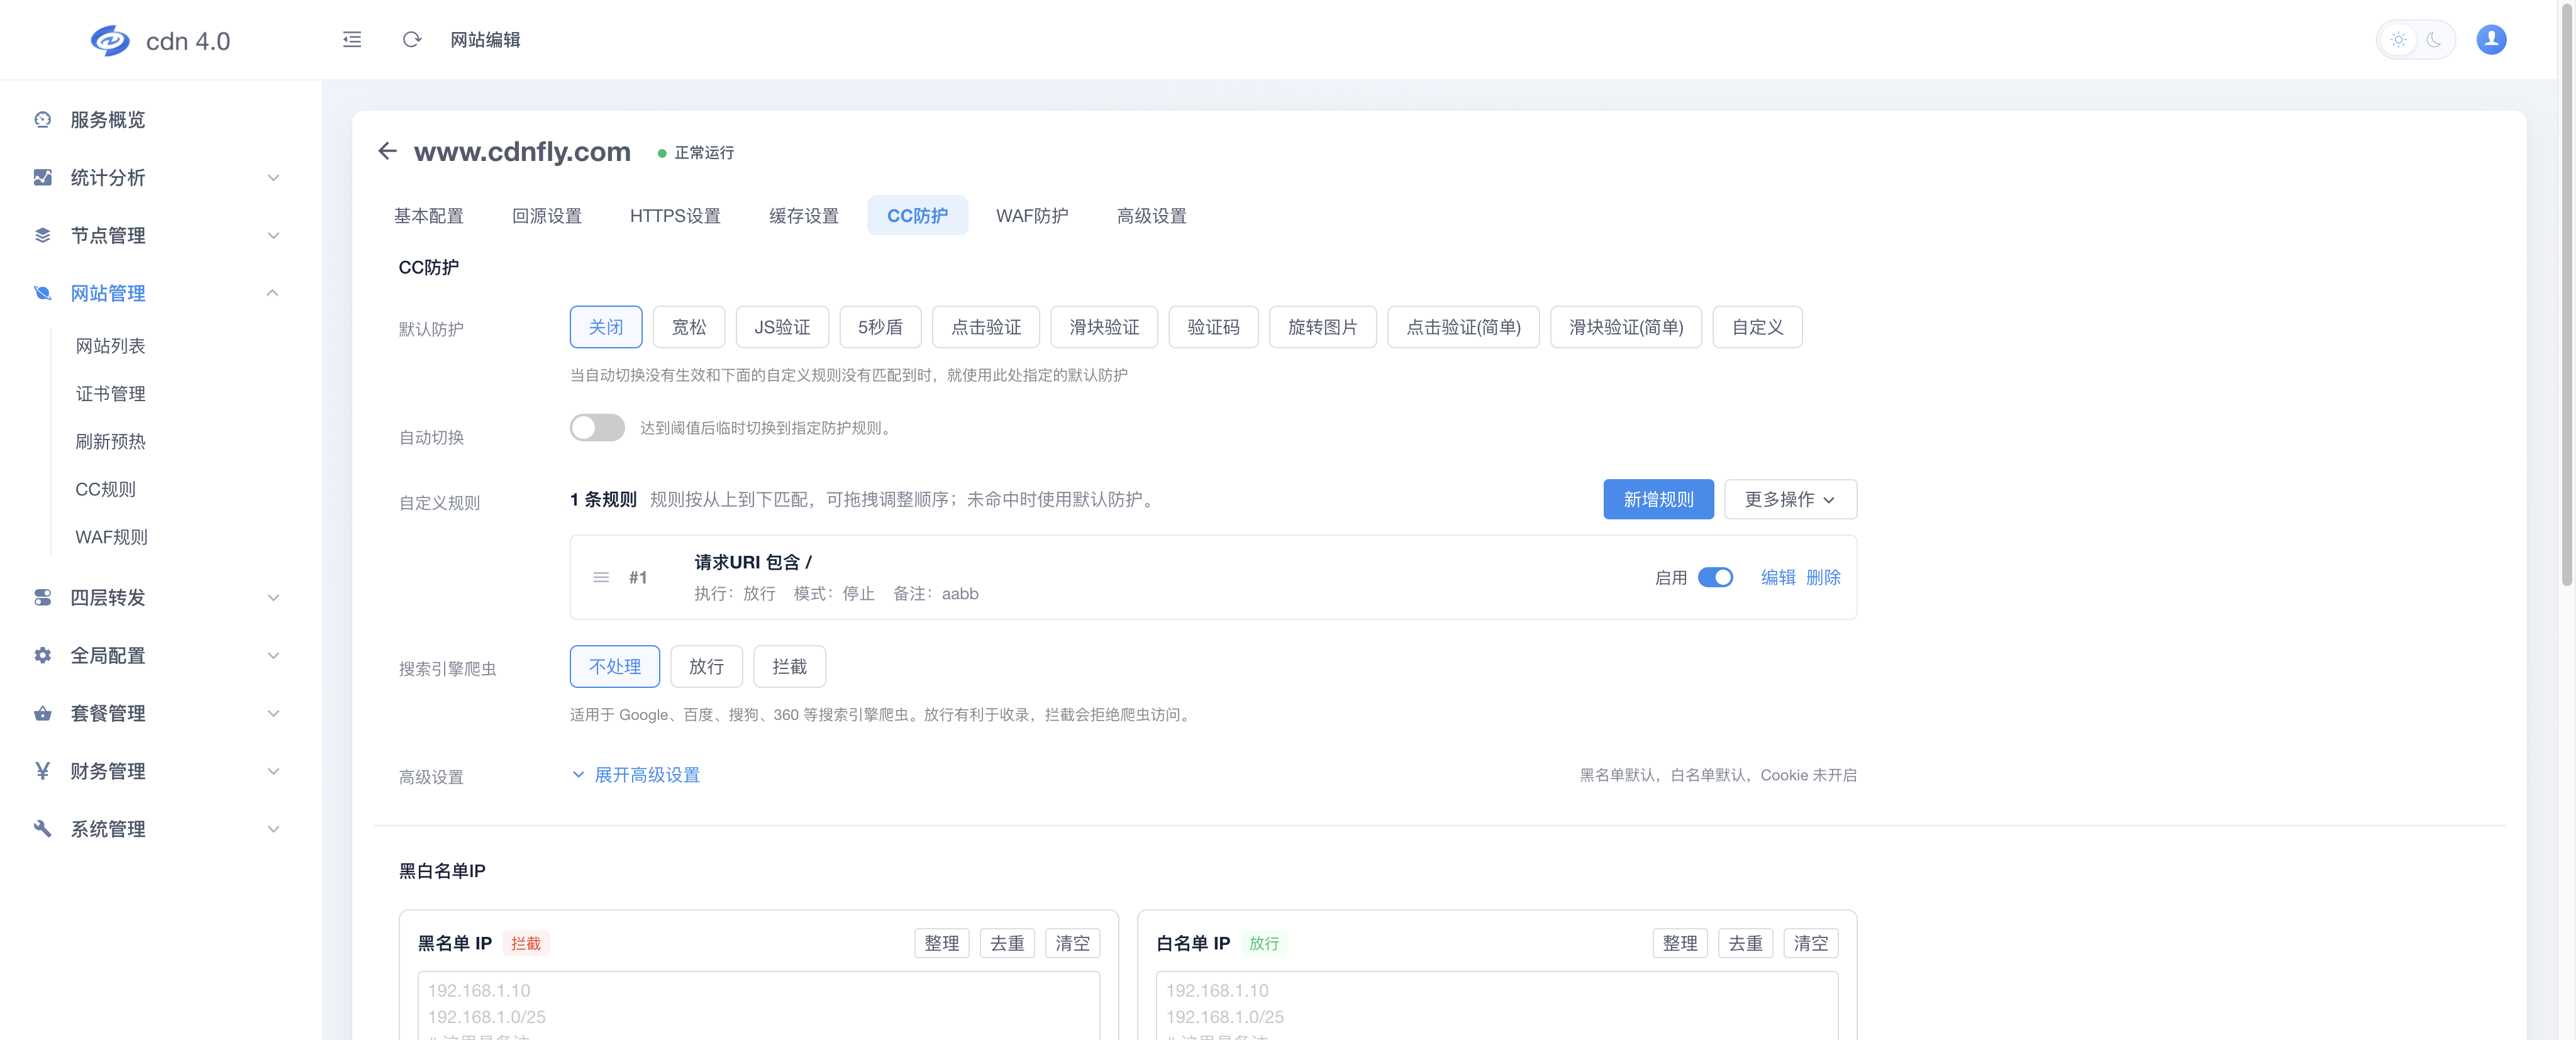Expand the 统计分析 sidebar menu
The image size is (2576, 1040).
click(x=273, y=178)
